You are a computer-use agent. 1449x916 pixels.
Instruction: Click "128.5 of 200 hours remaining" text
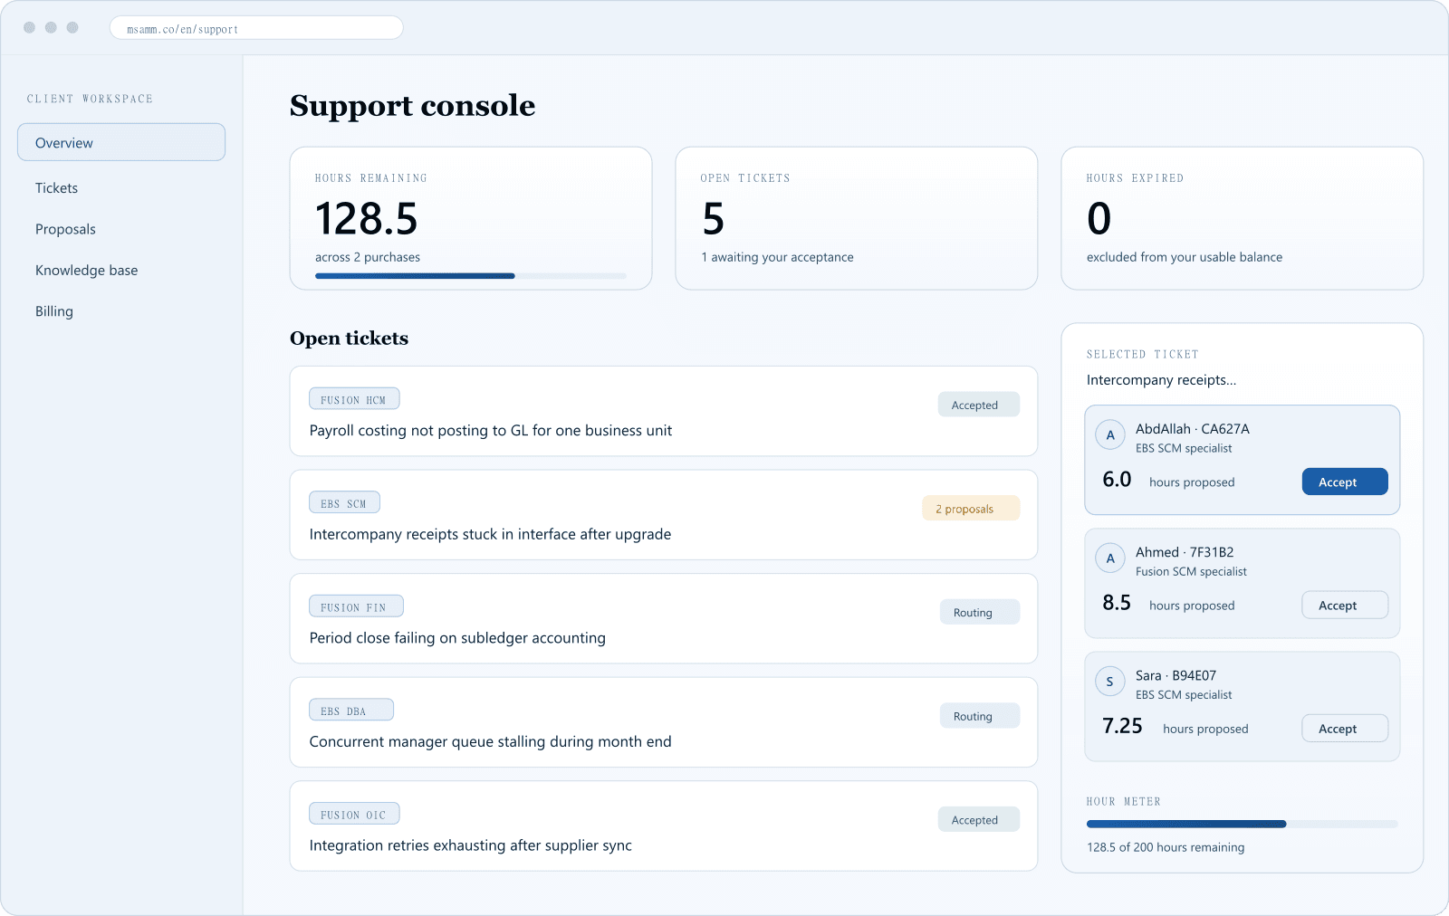(x=1166, y=847)
